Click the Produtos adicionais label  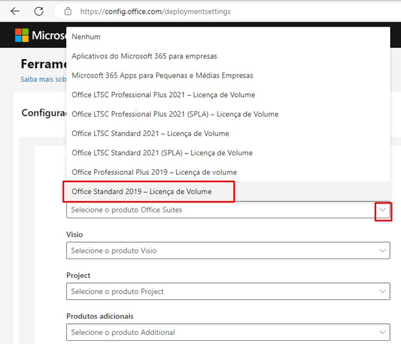point(100,316)
